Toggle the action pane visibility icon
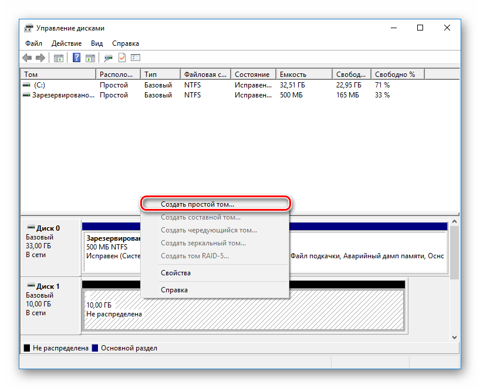This screenshot has width=480, height=388. tap(90, 58)
